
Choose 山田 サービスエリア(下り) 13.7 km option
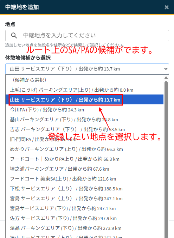click(x=84, y=100)
